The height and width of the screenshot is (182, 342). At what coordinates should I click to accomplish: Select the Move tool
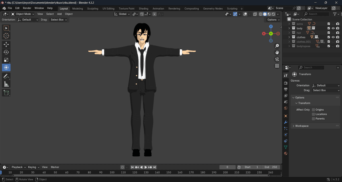(x=6, y=45)
